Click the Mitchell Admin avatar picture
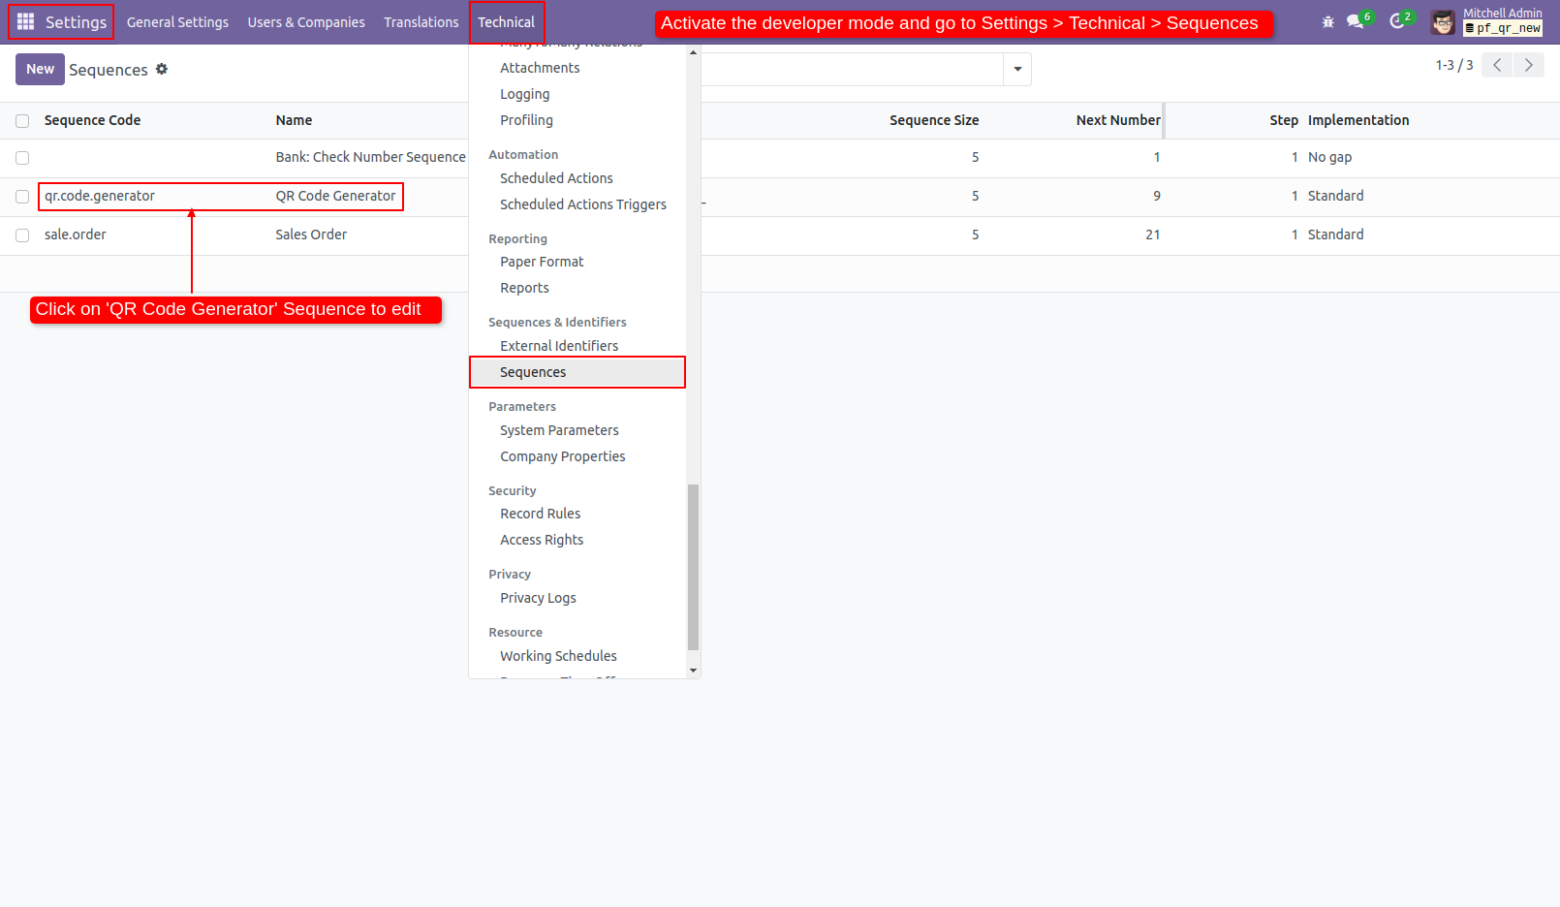The image size is (1560, 907). (x=1442, y=21)
